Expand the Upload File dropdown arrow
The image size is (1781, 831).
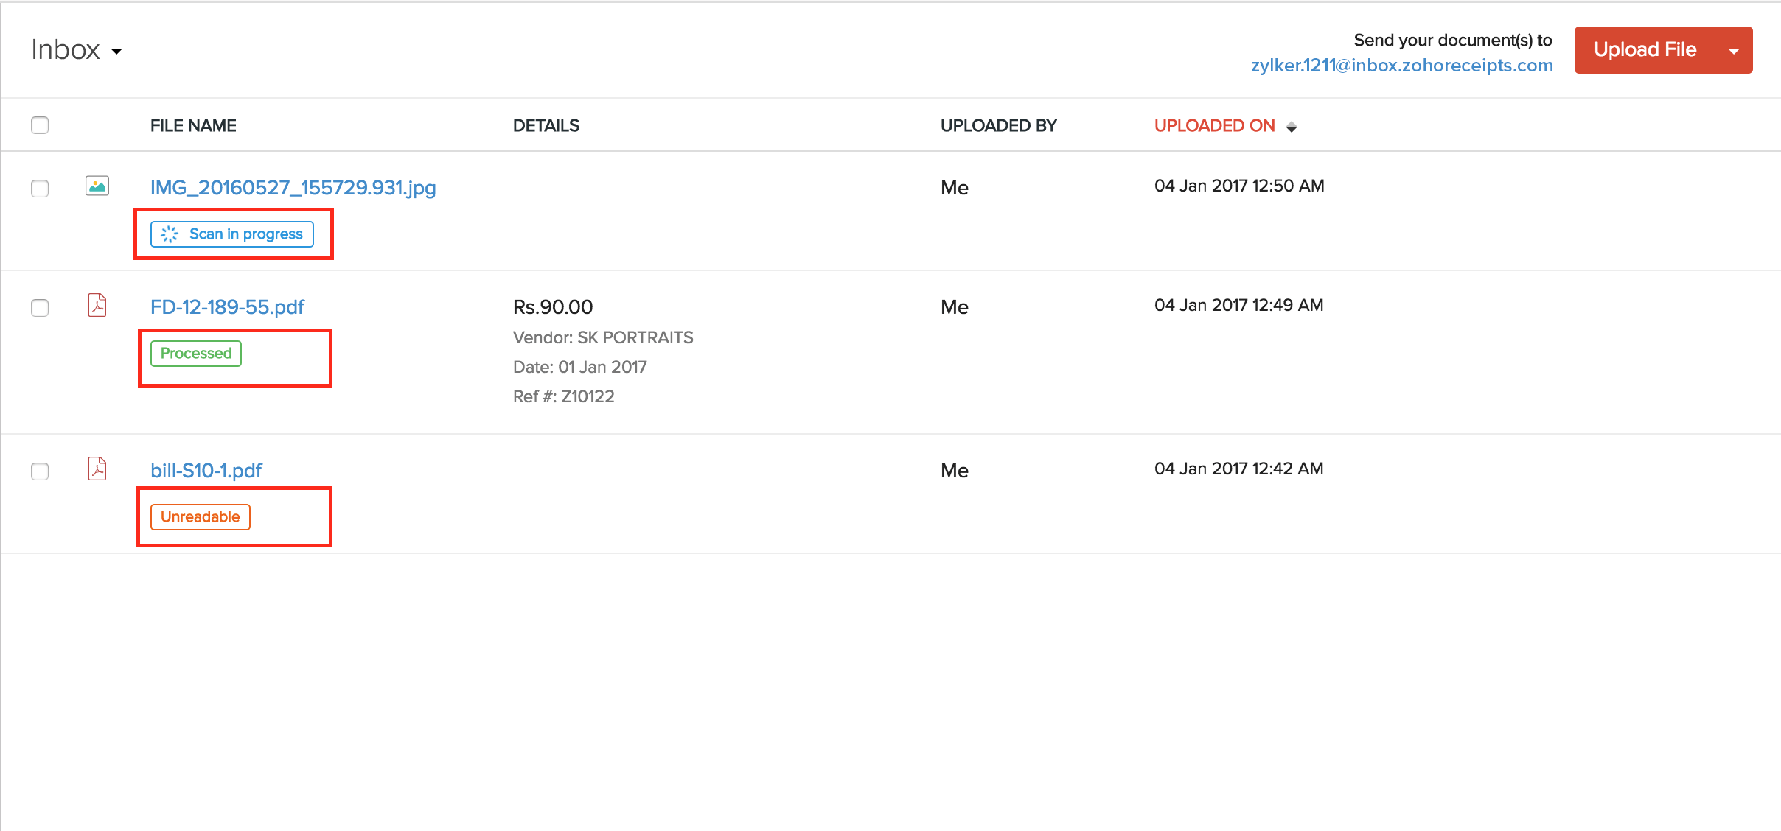click(x=1734, y=50)
